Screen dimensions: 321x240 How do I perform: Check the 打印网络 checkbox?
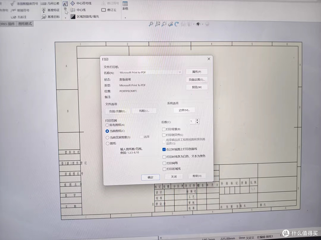click(x=164, y=163)
